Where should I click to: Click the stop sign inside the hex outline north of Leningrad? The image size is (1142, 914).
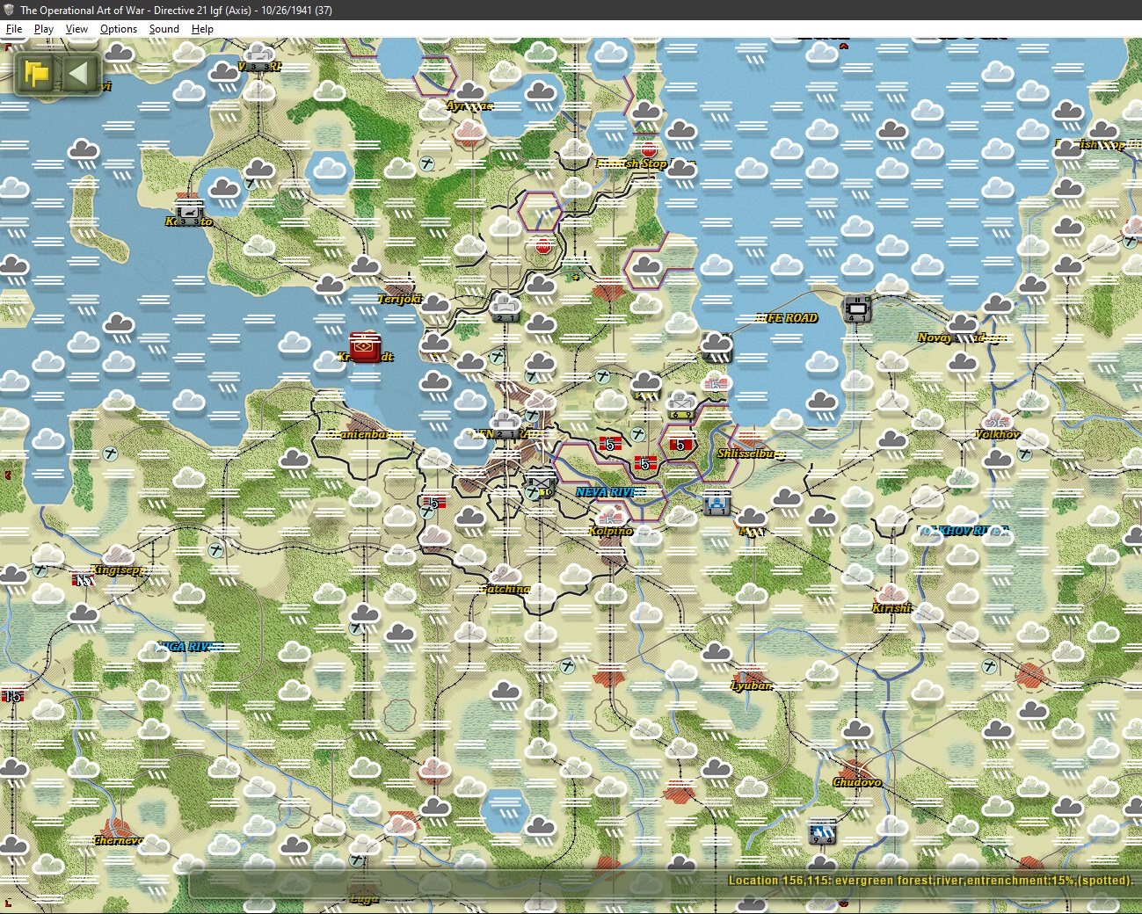click(x=543, y=246)
